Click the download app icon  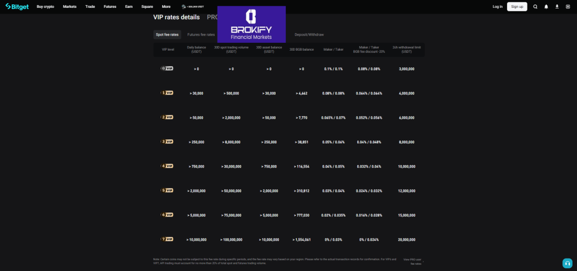[x=557, y=7]
